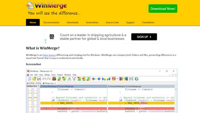Click the SIGN UP ad button
This screenshot has height=113, width=200.
(144, 37)
